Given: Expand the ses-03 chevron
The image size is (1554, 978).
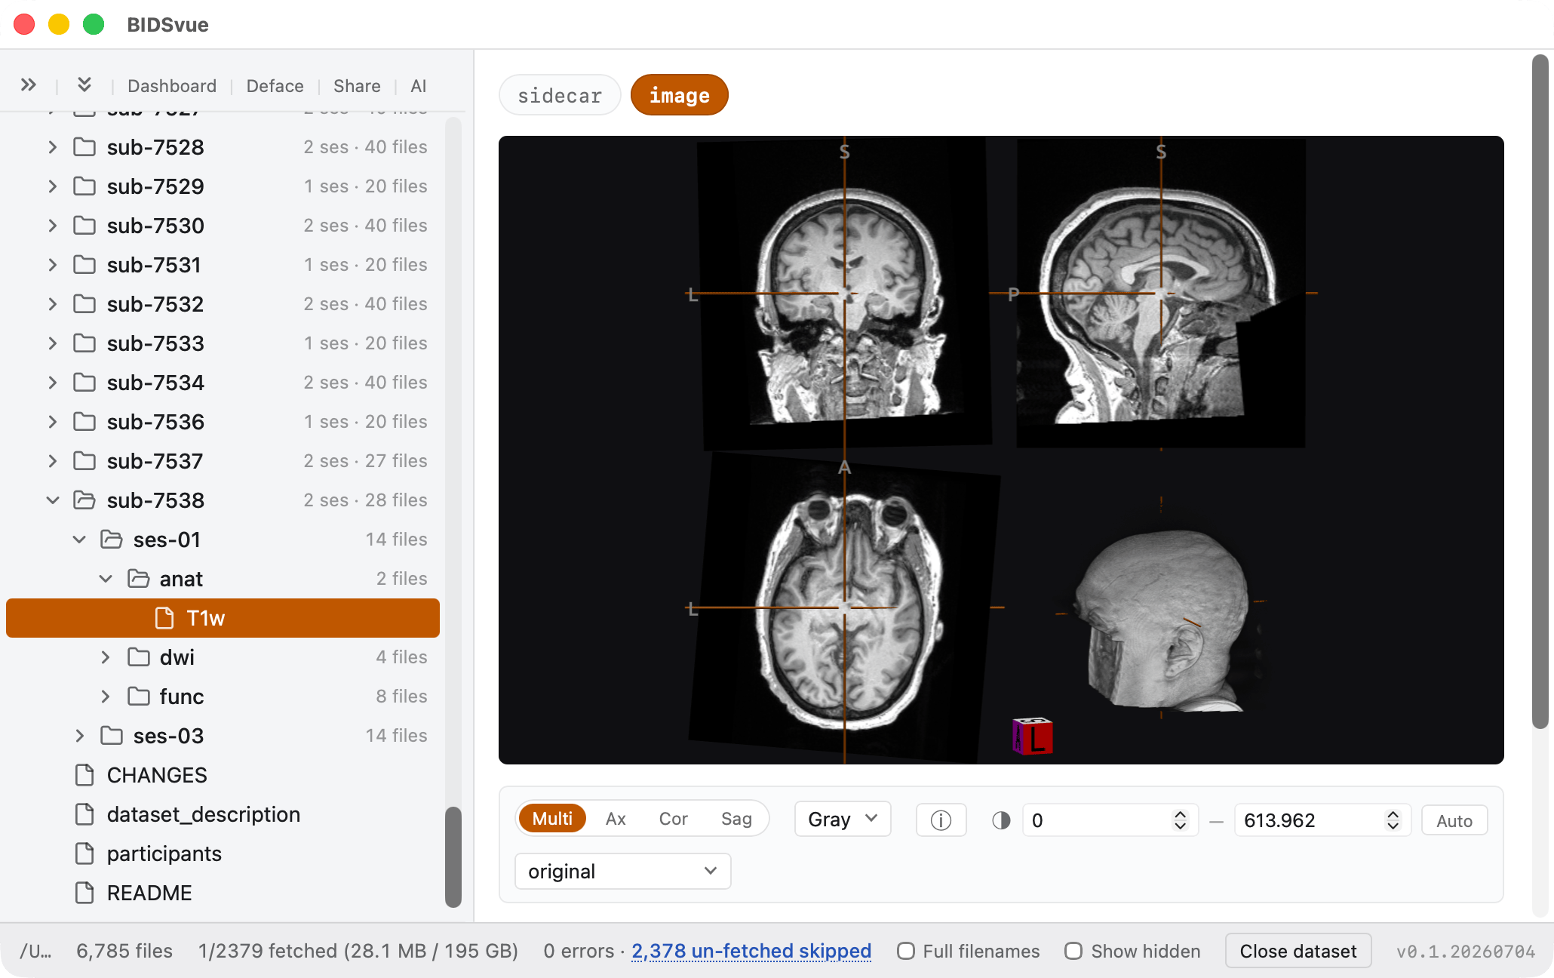Looking at the screenshot, I should click(79, 736).
